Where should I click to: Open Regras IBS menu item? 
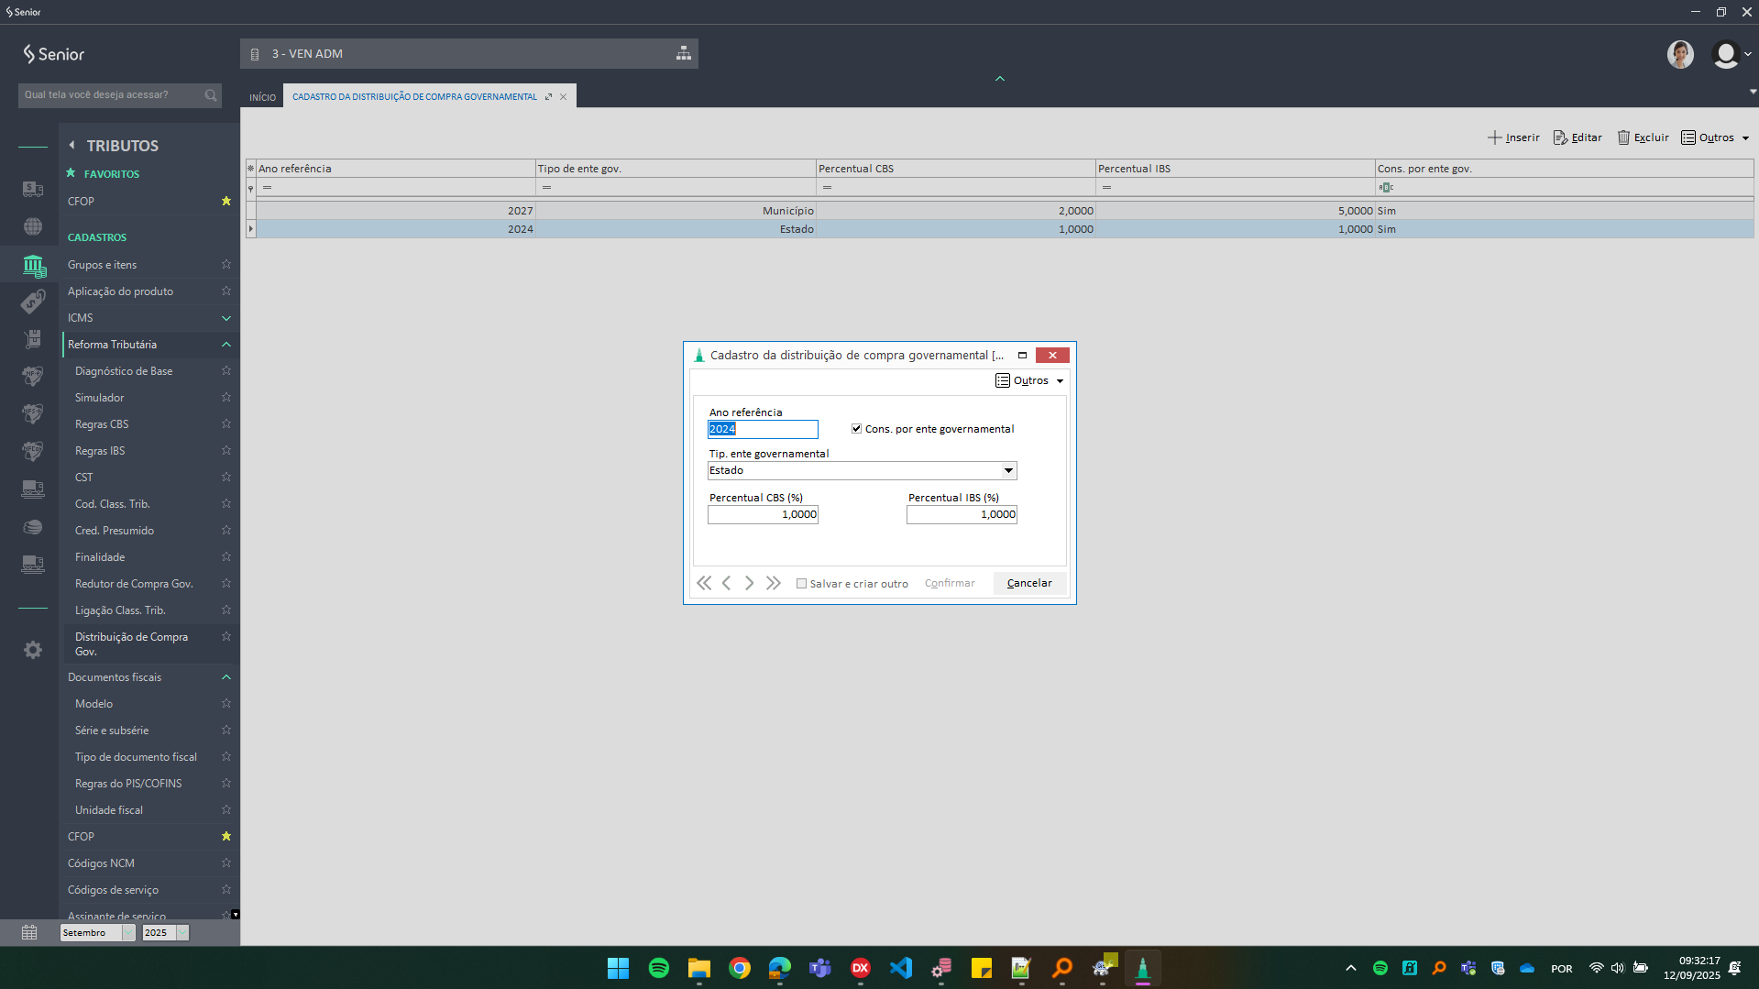pos(100,451)
